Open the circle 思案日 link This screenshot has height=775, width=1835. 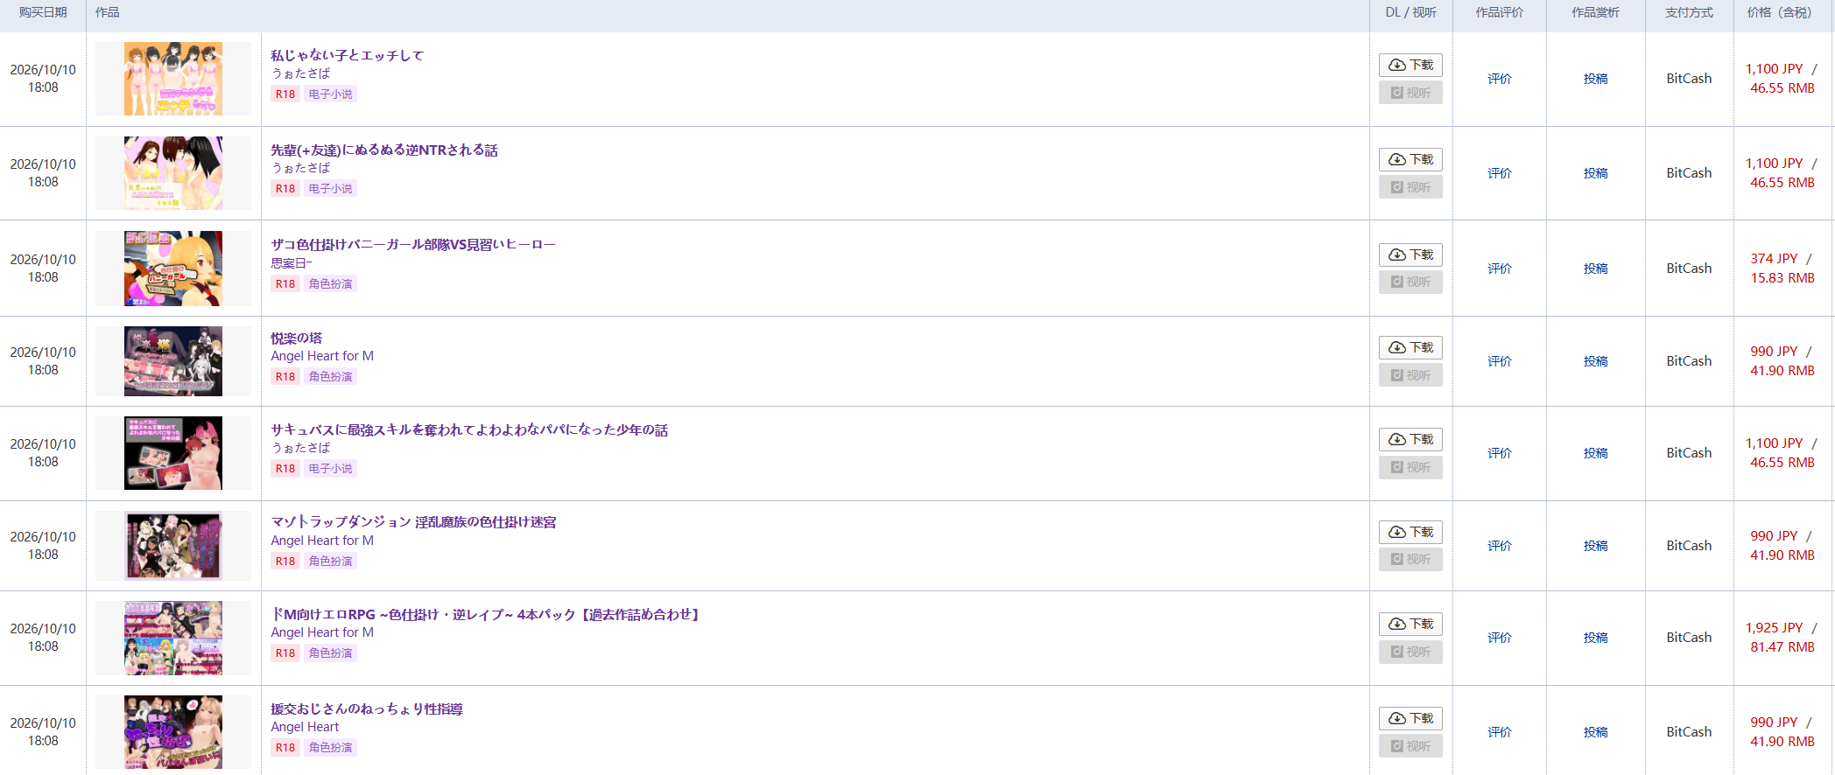pos(292,263)
